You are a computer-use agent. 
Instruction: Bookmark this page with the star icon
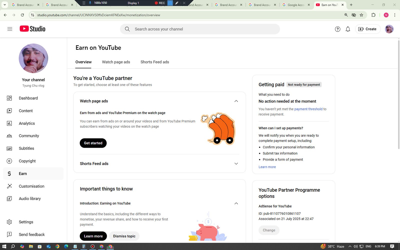pos(361,15)
